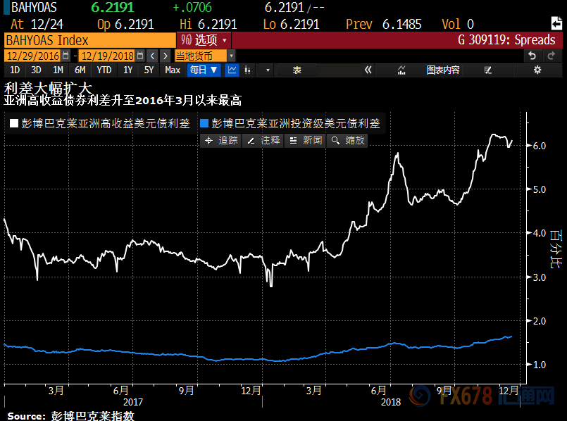The image size is (567, 421).
Task: Click the 1.0 y-axis label
Action: coord(540,365)
